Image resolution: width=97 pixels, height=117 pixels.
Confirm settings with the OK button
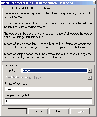(17, 111)
